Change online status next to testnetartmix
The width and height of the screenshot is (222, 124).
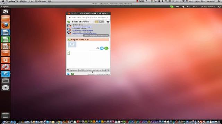[69, 22]
